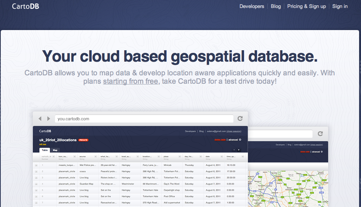361x207 pixels.
Task: Click the browser back arrow in front mockup
Action: pos(40,118)
